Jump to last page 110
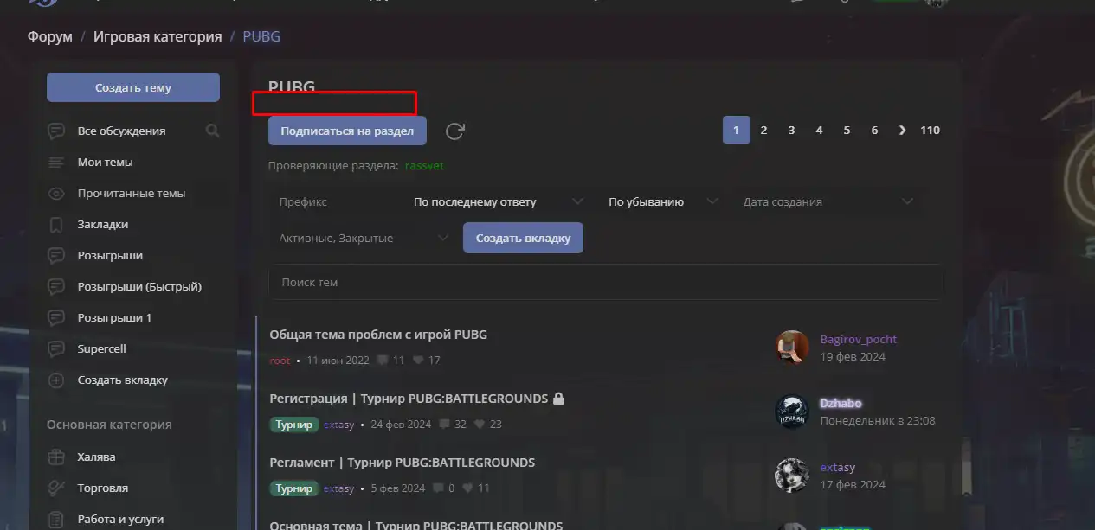 [x=930, y=130]
